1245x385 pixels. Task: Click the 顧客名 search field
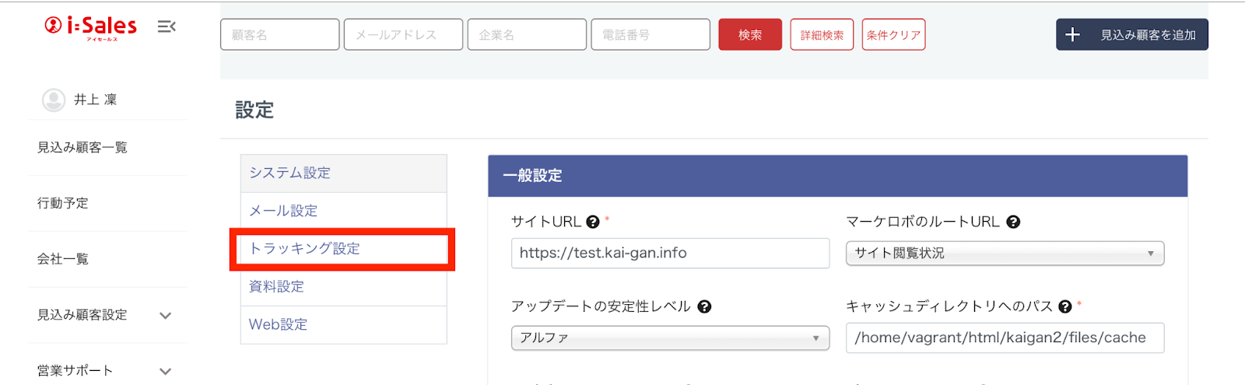point(279,35)
